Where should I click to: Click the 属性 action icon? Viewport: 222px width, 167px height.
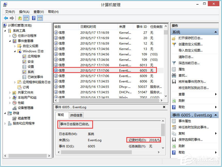pyautogui.click(x=173, y=69)
